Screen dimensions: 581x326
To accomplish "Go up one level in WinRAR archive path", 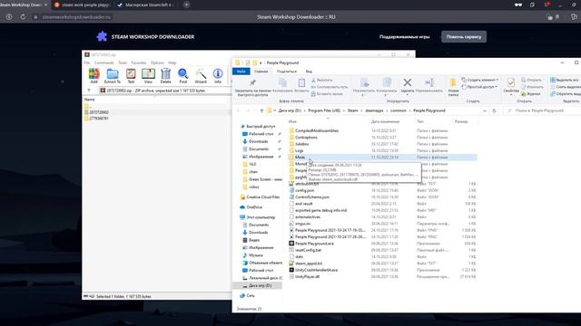I will pos(89,91).
